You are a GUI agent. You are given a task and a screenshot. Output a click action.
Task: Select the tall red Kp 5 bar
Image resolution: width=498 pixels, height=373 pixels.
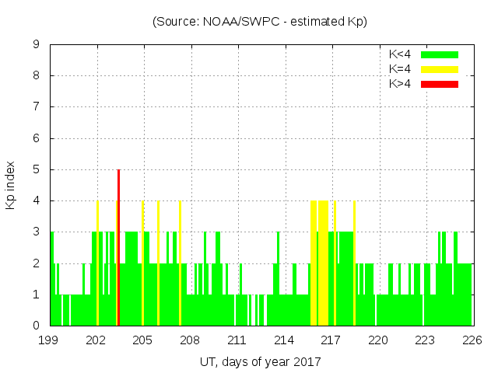(x=118, y=247)
